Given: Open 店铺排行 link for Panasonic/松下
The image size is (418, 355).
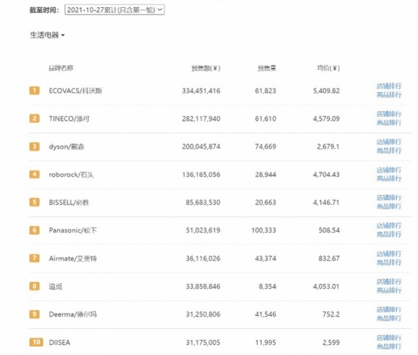Looking at the screenshot, I should pyautogui.click(x=389, y=225).
